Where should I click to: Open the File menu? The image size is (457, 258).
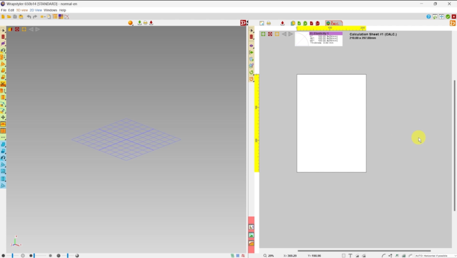3,10
